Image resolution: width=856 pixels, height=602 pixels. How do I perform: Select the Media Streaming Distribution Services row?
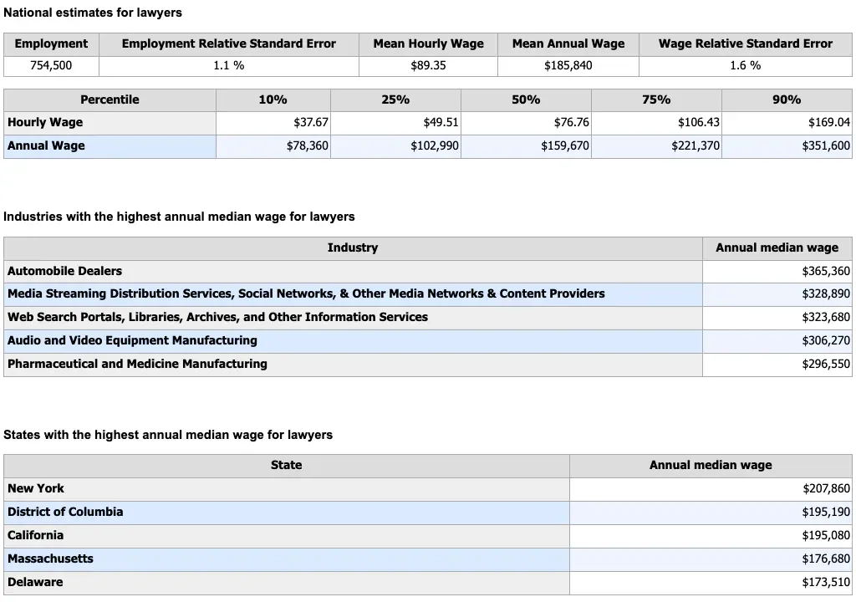[x=428, y=294]
